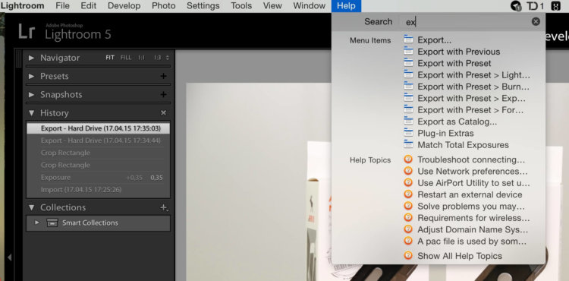Expand the Navigator panel
The image size is (569, 281).
click(x=32, y=58)
